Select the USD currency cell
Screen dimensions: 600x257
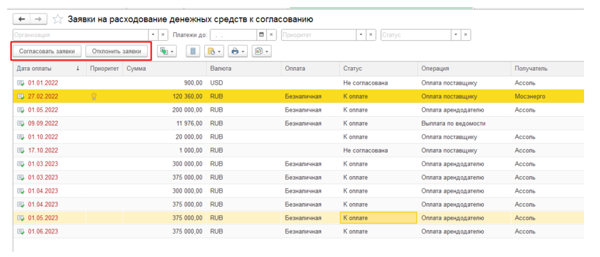[x=244, y=83]
